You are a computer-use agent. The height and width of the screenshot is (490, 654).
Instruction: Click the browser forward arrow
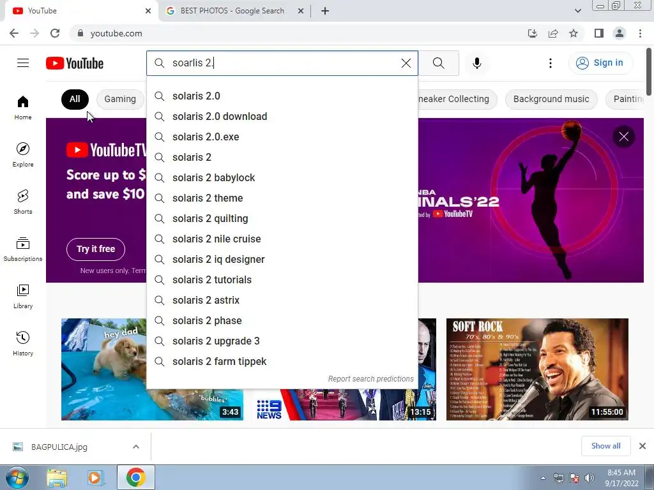coord(34,33)
